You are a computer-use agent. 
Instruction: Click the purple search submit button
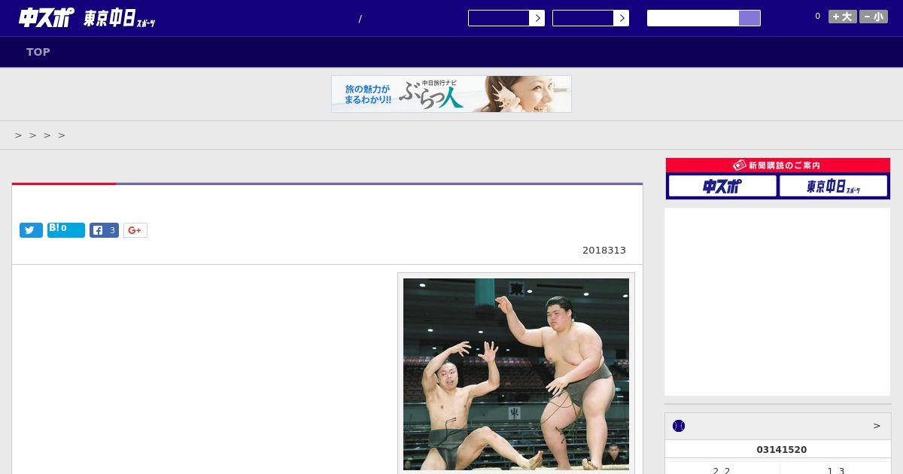click(749, 18)
